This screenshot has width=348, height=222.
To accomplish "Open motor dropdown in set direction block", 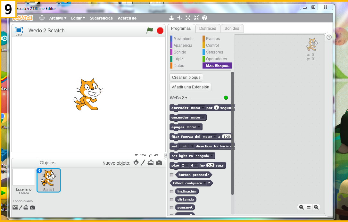I will (186, 146).
